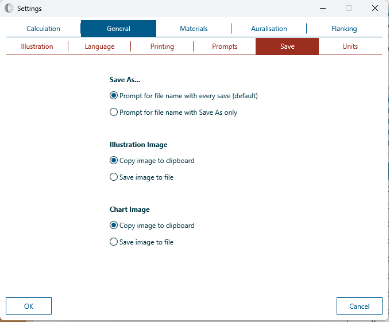Dismiss the dialog with Cancel

pos(359,306)
